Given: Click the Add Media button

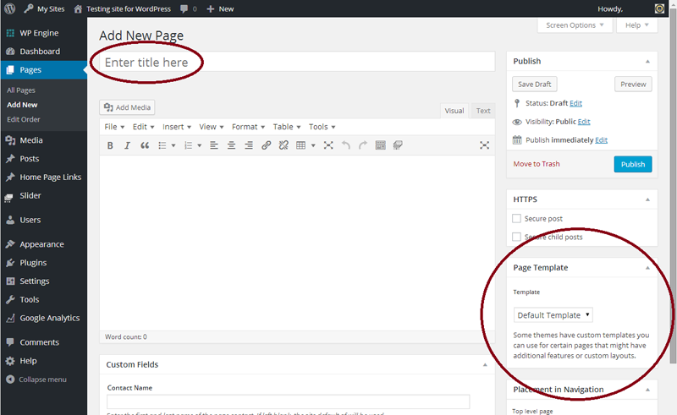Looking at the screenshot, I should coord(128,107).
